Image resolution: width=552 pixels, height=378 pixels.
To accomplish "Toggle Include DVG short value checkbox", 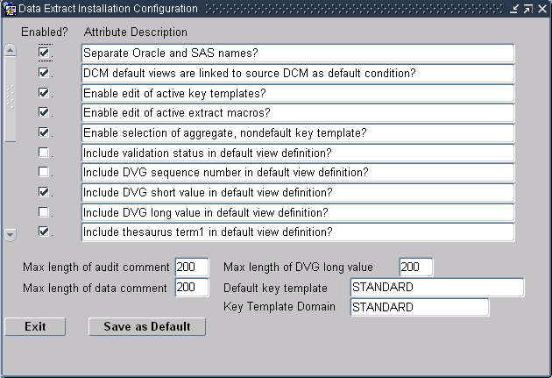I will tap(44, 192).
